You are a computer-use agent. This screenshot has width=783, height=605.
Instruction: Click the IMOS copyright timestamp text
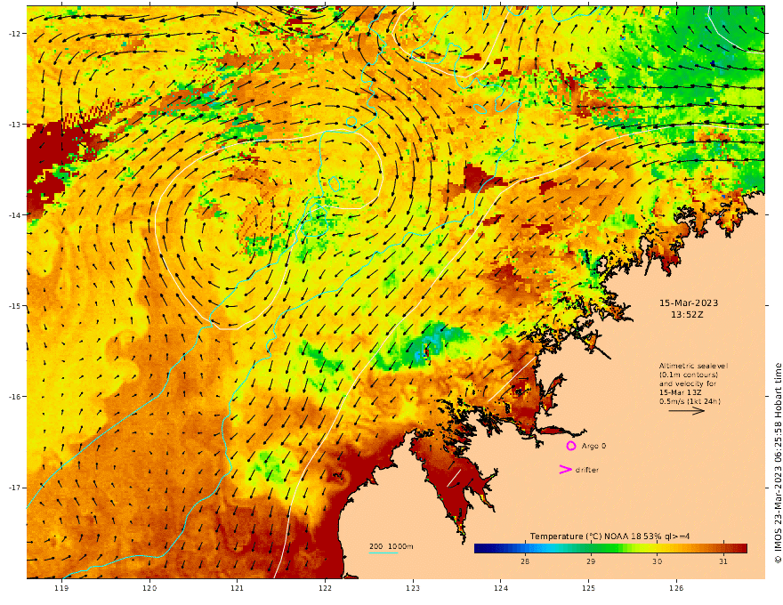[x=778, y=464]
